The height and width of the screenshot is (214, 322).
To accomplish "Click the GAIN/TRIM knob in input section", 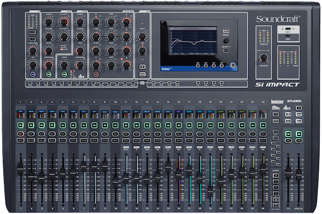I will [x=33, y=51].
